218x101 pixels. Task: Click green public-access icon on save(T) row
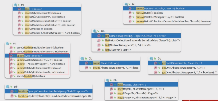pos(22,9)
